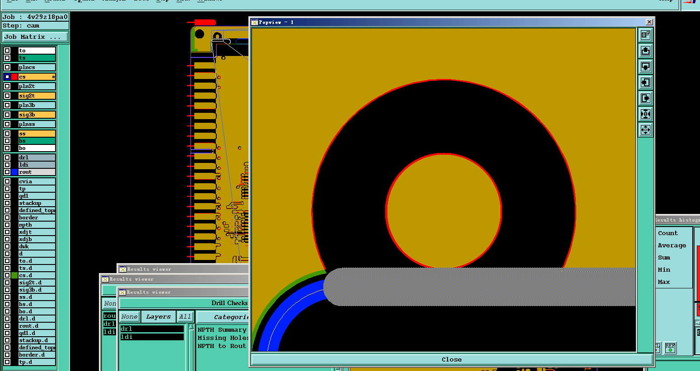Pan the Popview right with the right-arrow icon

tap(645, 98)
